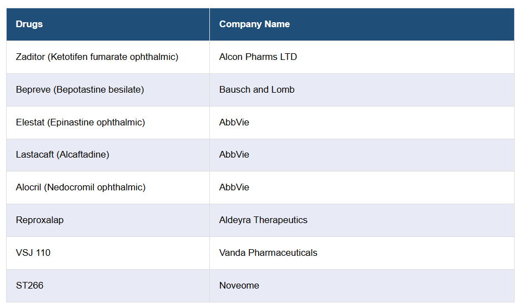518x303 pixels.
Task: Select the Elestat (Epinastine ophthalmic) cell
Action: click(x=81, y=122)
